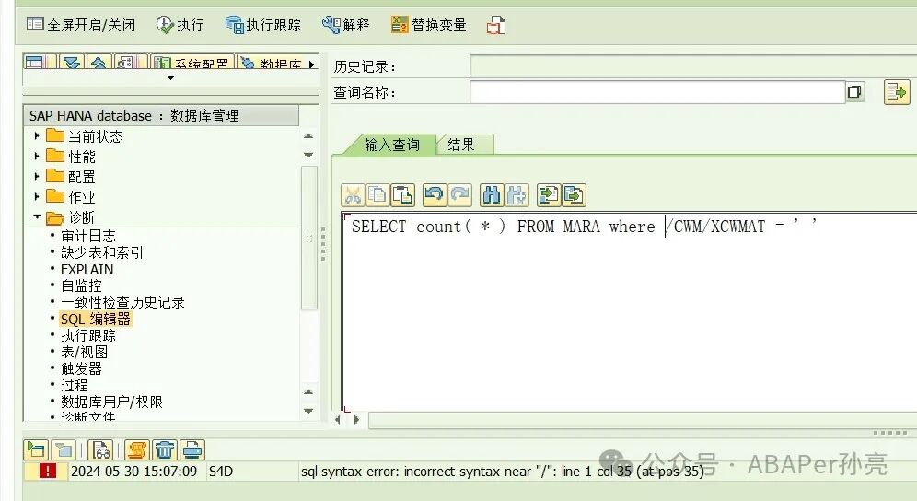Click the sql syntax error message text
The height and width of the screenshot is (501, 917).
[x=503, y=472]
